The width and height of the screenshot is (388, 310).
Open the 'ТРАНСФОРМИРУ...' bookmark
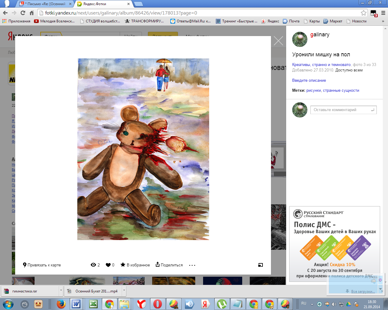point(144,21)
